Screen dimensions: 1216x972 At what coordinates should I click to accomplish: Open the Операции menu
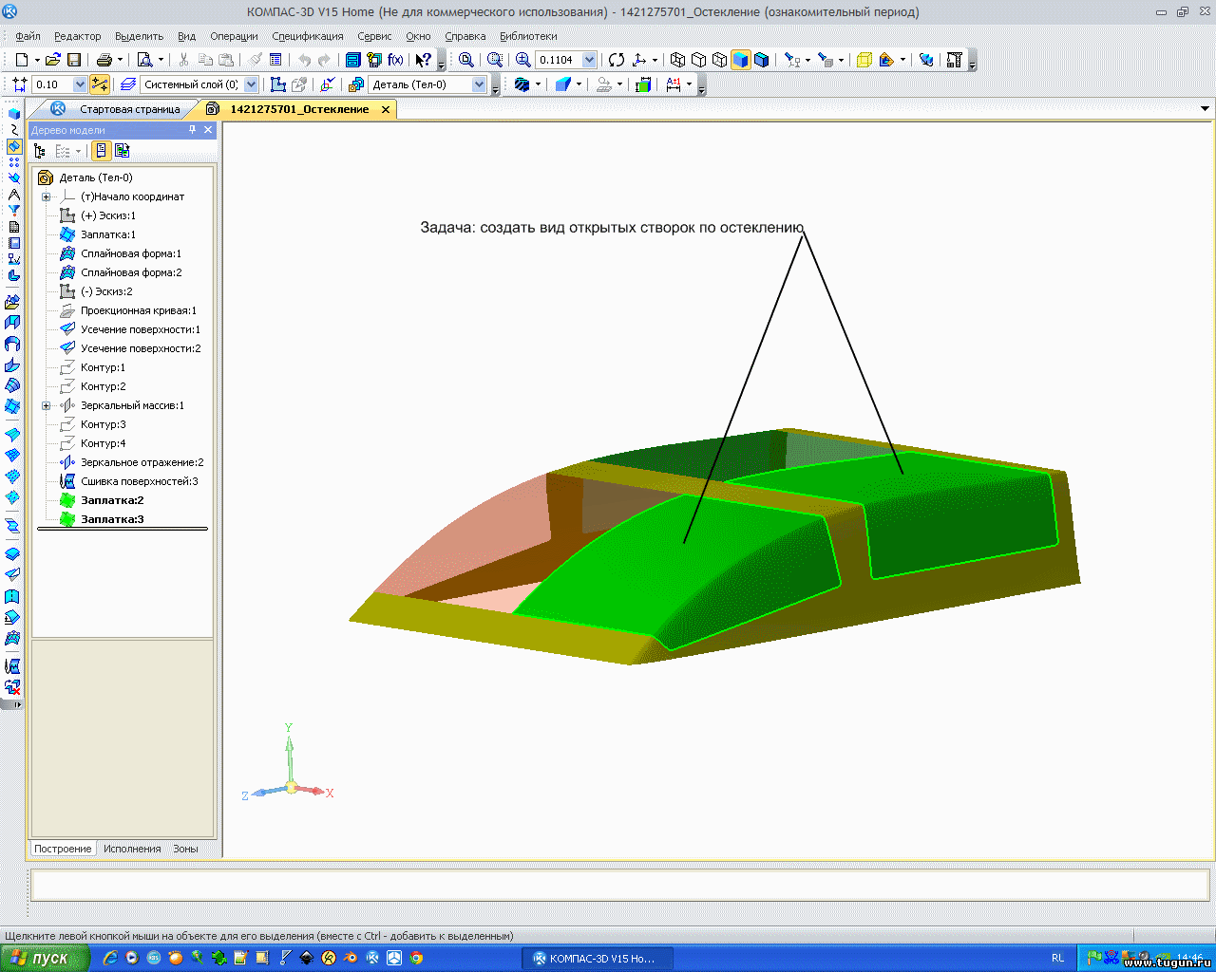click(234, 36)
